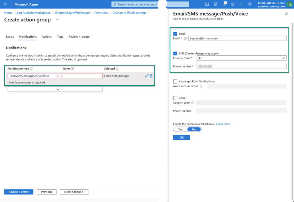
Task: Enable the Voice checkbox
Action: click(x=175, y=98)
